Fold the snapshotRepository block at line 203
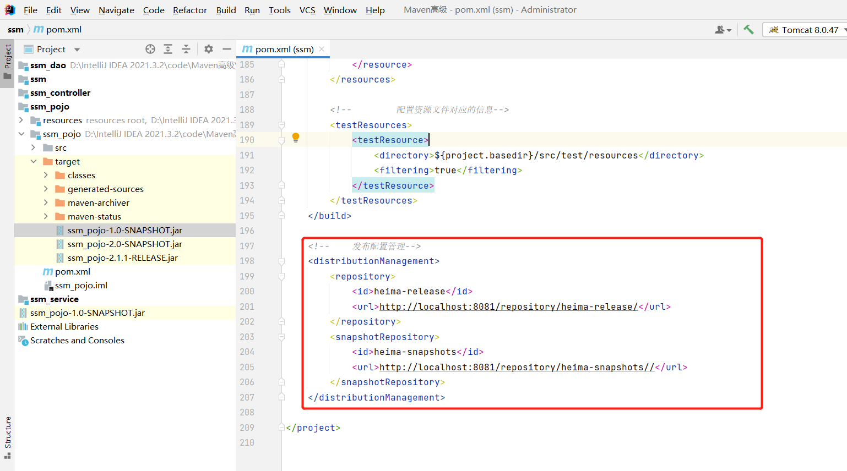Screen dimensions: 847x471 click(281, 337)
